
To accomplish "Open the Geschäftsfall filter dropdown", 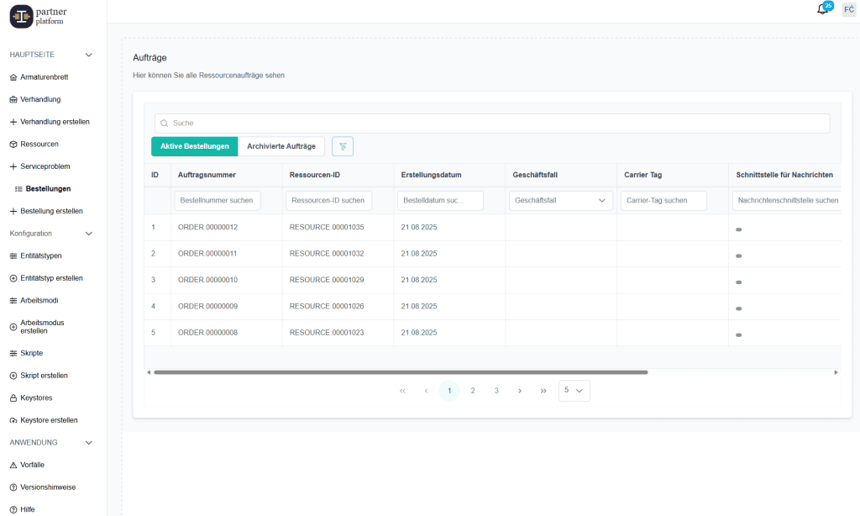I will (x=560, y=201).
